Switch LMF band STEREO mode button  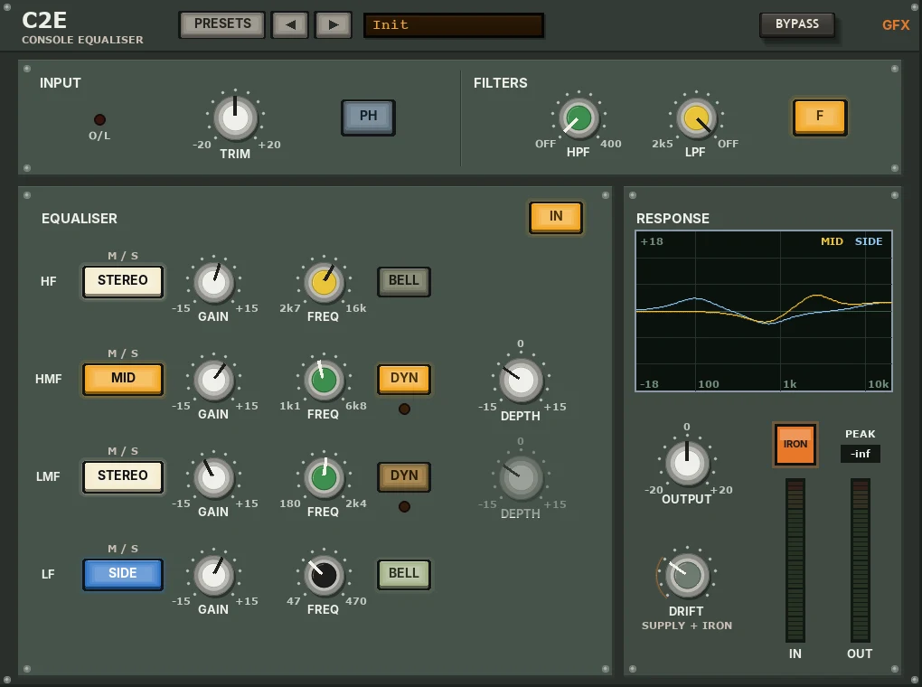pos(123,476)
